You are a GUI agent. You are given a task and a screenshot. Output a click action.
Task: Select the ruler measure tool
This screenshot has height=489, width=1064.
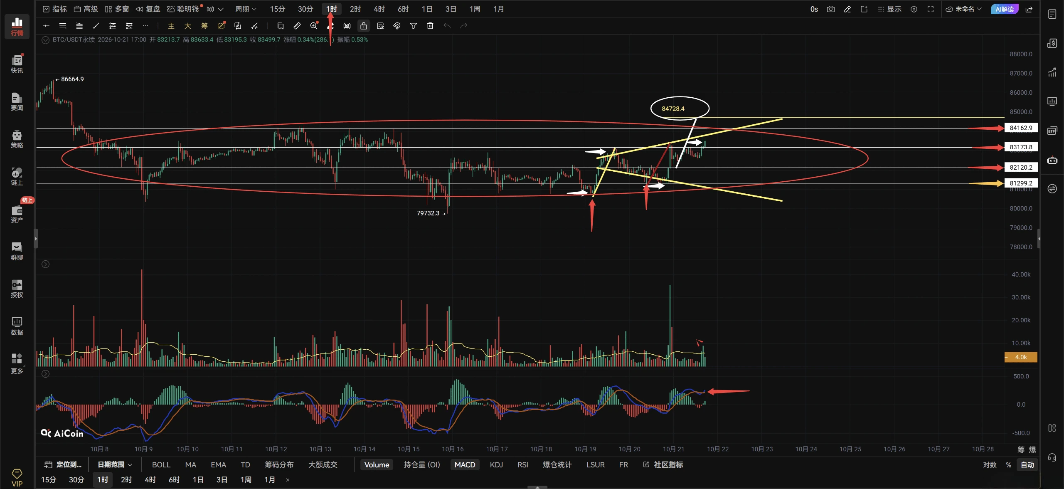297,26
